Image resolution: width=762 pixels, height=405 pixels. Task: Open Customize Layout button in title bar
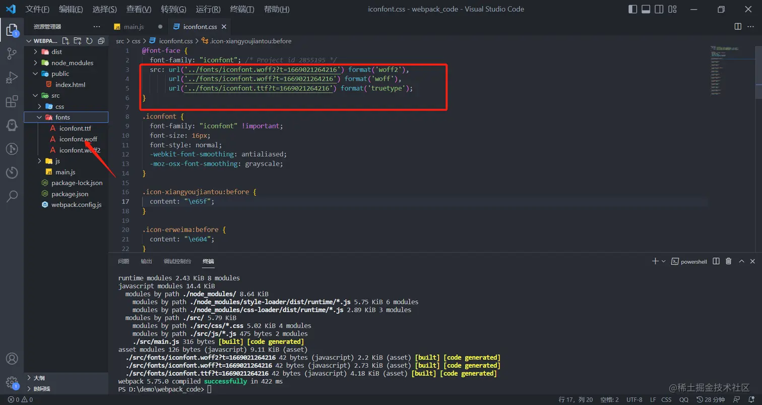tap(672, 9)
